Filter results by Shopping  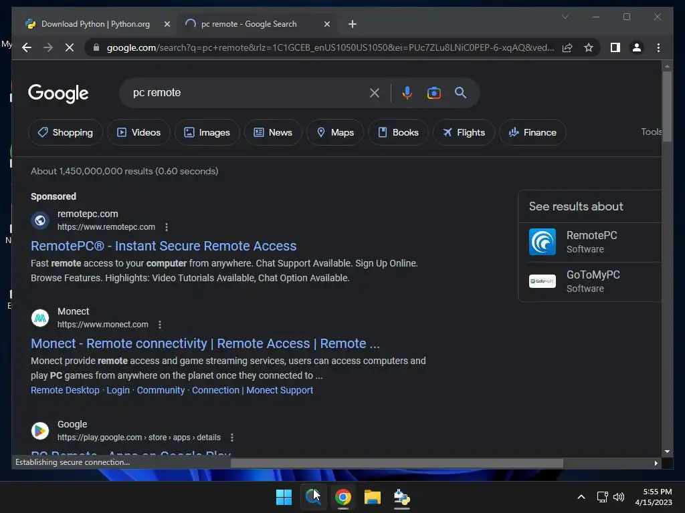[x=65, y=132]
